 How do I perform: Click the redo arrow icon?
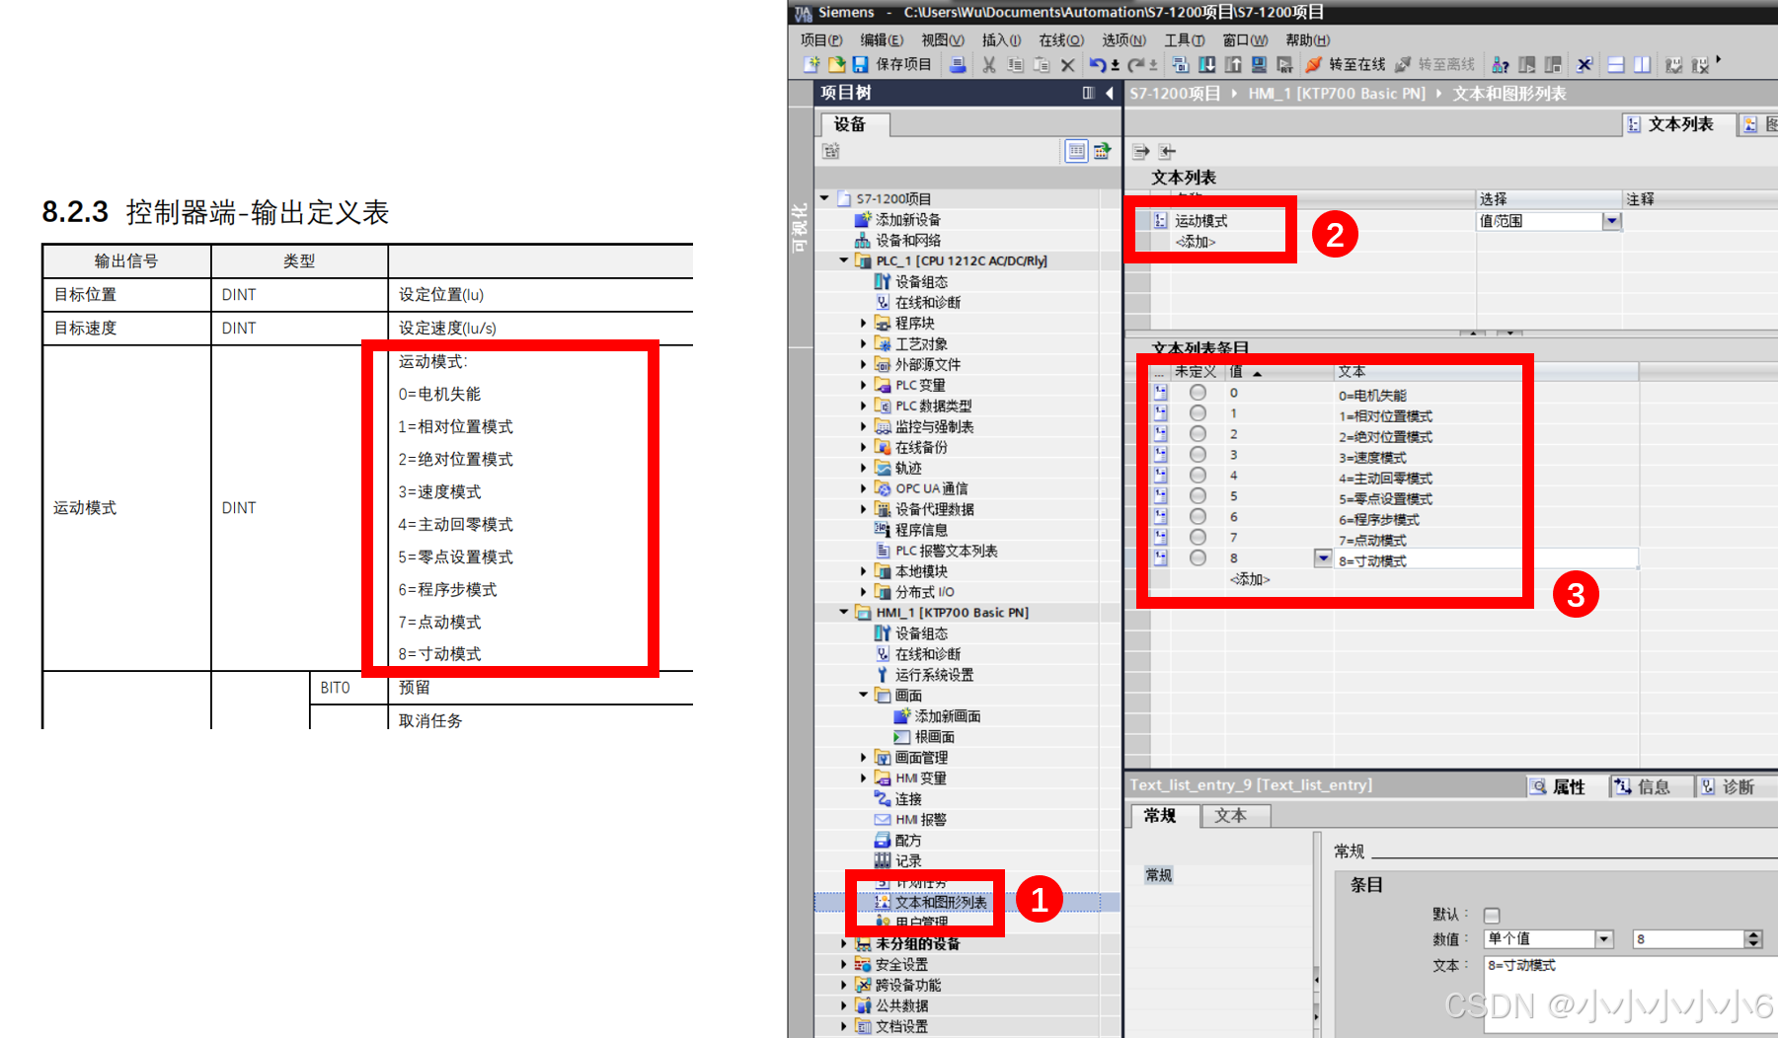[1136, 65]
